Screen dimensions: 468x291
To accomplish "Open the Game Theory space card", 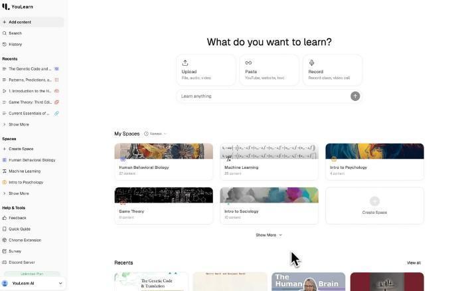I will point(163,205).
